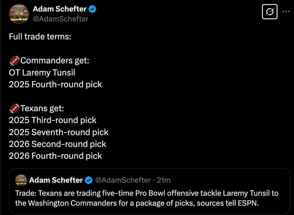Open the quoted tweet about the Tunsil trade
Screen dimensions: 294x215
coord(147,197)
